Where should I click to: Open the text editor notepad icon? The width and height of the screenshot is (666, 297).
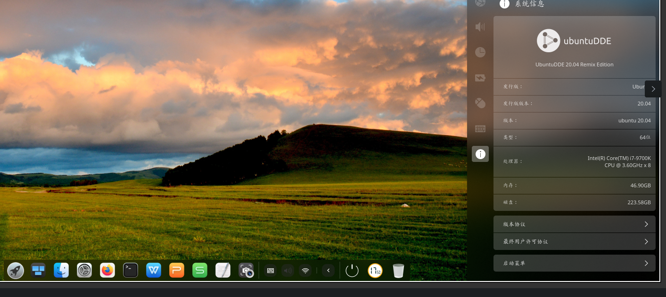223,270
